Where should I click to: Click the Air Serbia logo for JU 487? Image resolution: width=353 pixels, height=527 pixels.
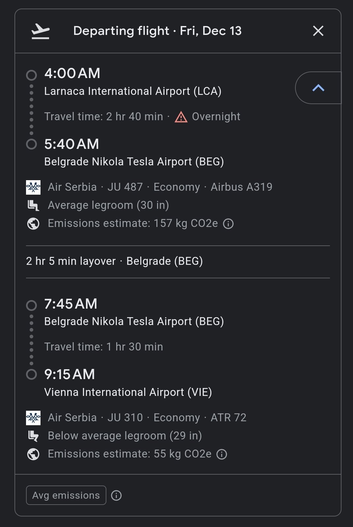click(x=33, y=187)
